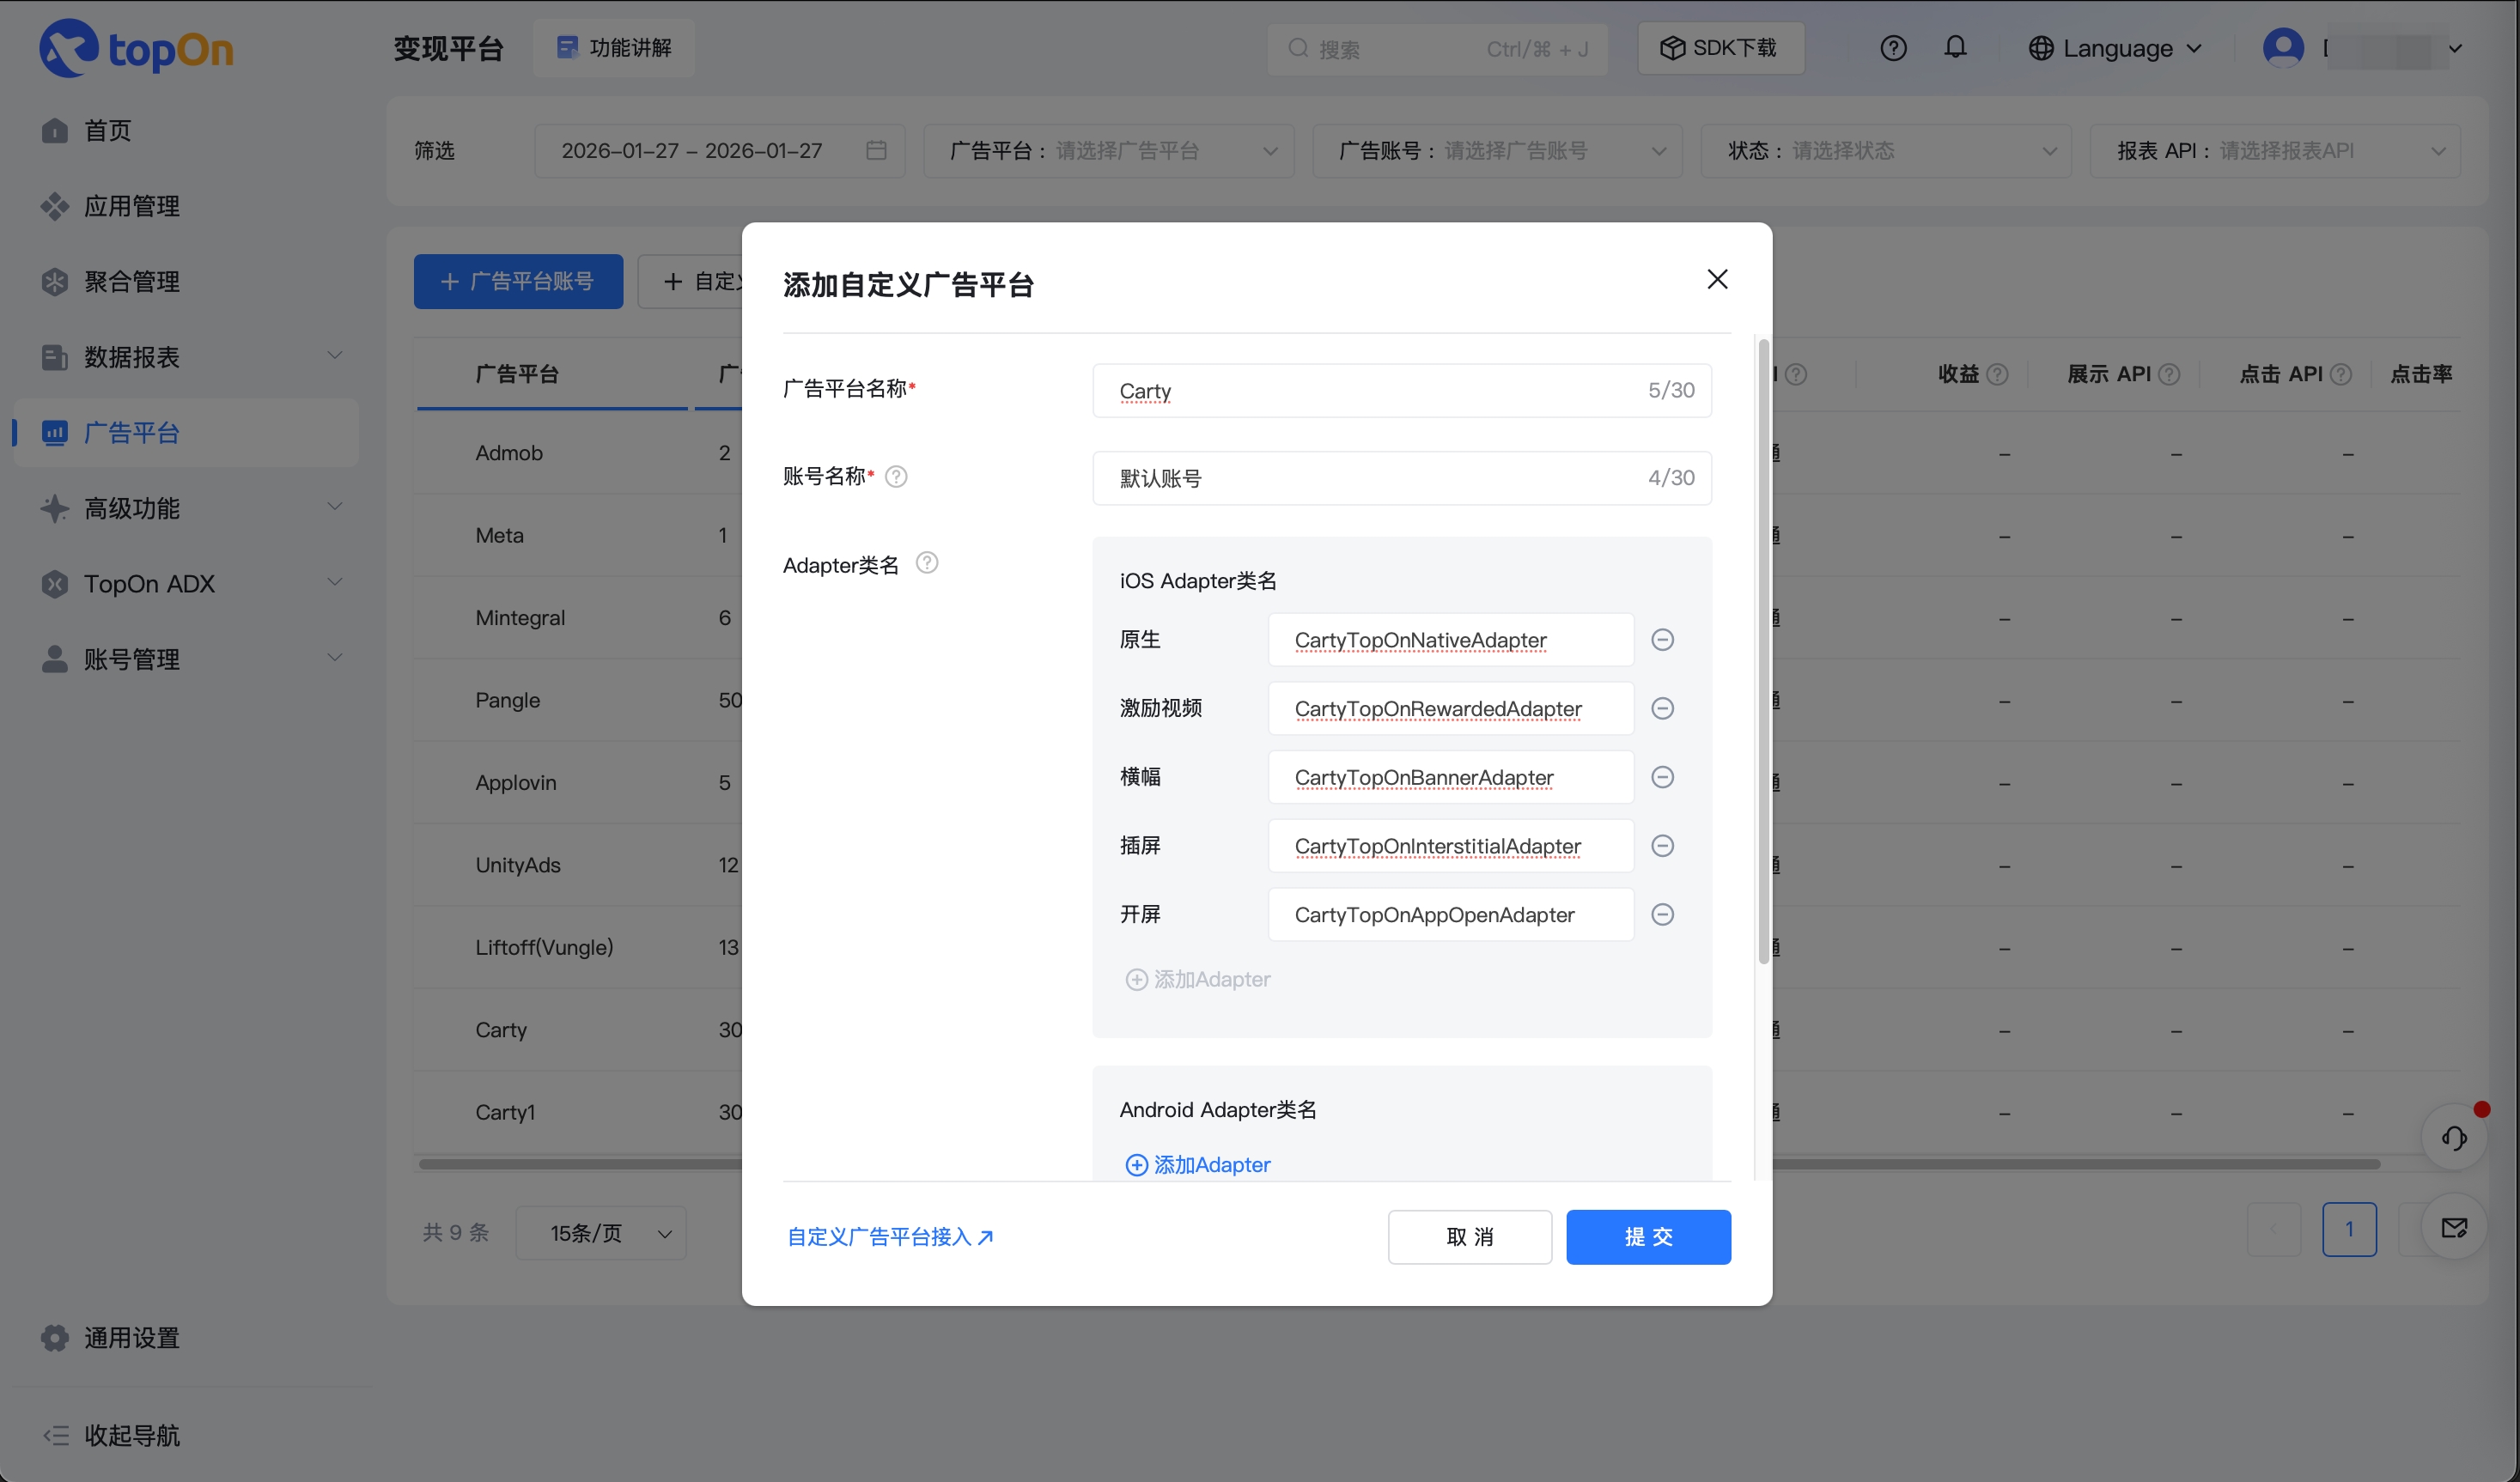Screen dimensions: 2520x1482
Task: Navigate to 首页 in the sidebar
Action: [107, 130]
